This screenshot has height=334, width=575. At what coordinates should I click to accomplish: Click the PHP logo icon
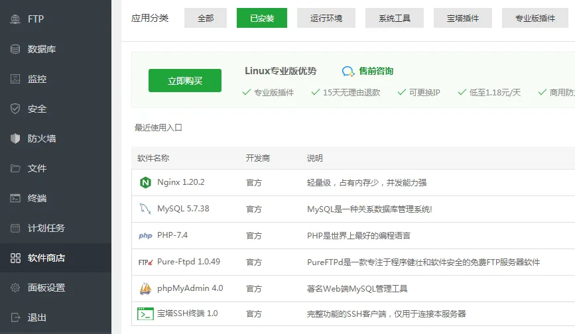coord(145,235)
